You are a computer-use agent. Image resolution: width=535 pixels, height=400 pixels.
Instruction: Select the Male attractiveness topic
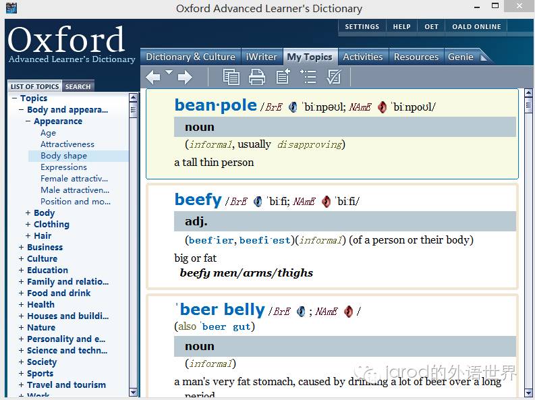point(75,190)
